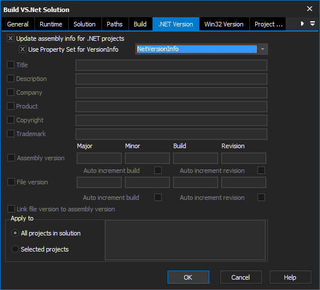Click Assembly version Revision field

244,158
